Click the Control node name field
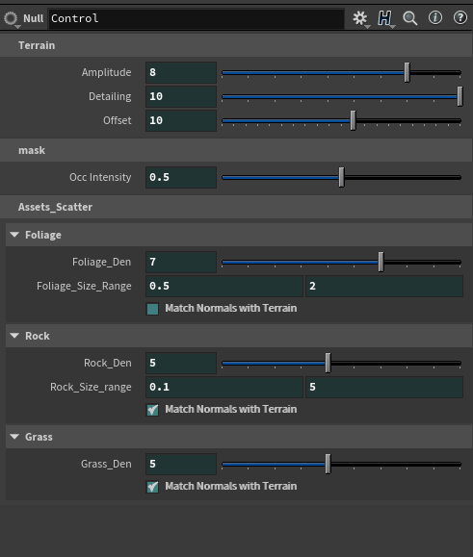 point(197,18)
